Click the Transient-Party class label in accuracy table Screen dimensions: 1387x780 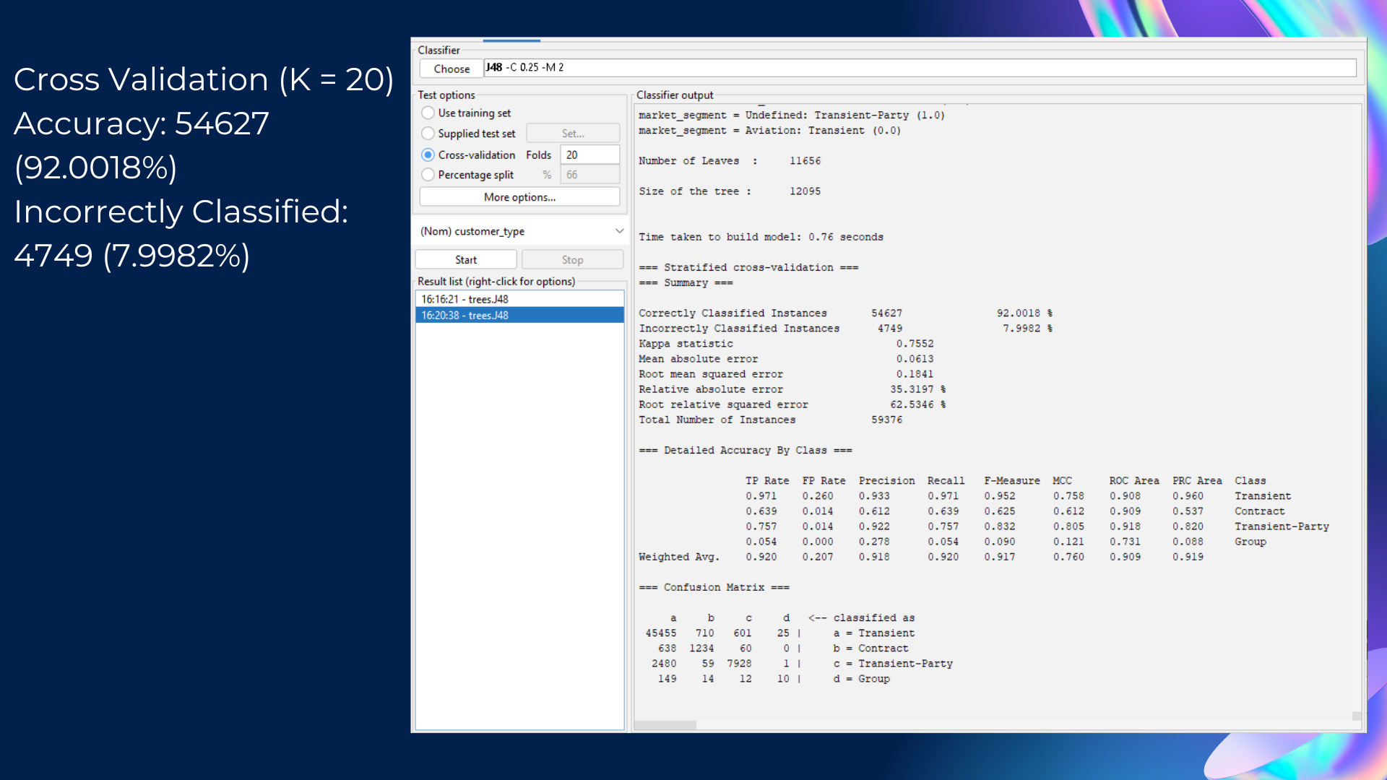coord(1282,526)
